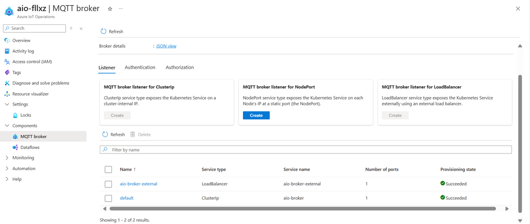530x224 pixels.
Task: Open Dataflows under Components
Action: (x=30, y=147)
